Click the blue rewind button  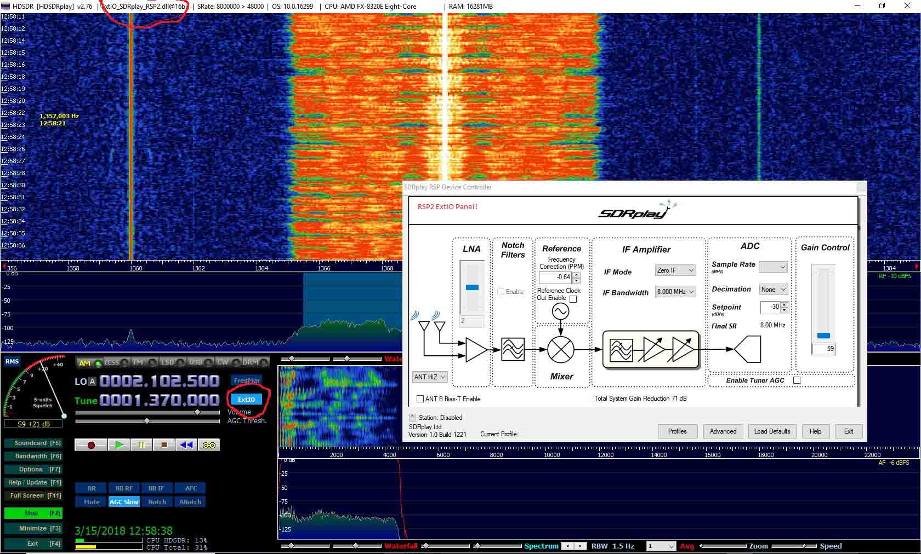(186, 445)
